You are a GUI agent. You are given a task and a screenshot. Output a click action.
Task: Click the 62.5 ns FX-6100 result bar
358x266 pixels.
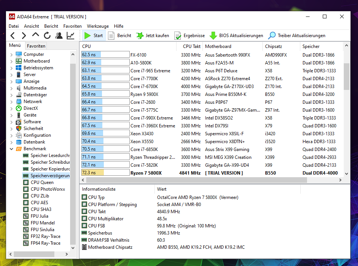click(x=105, y=55)
